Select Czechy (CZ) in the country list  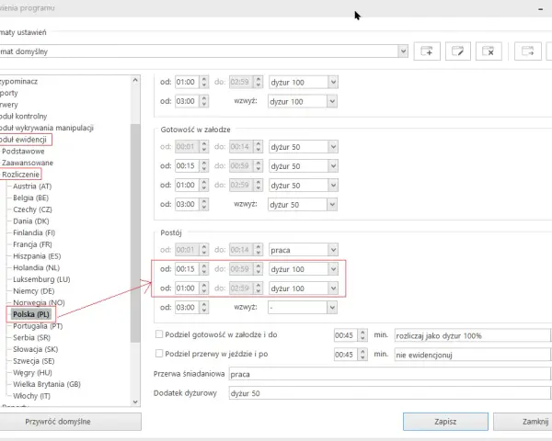coord(32,209)
